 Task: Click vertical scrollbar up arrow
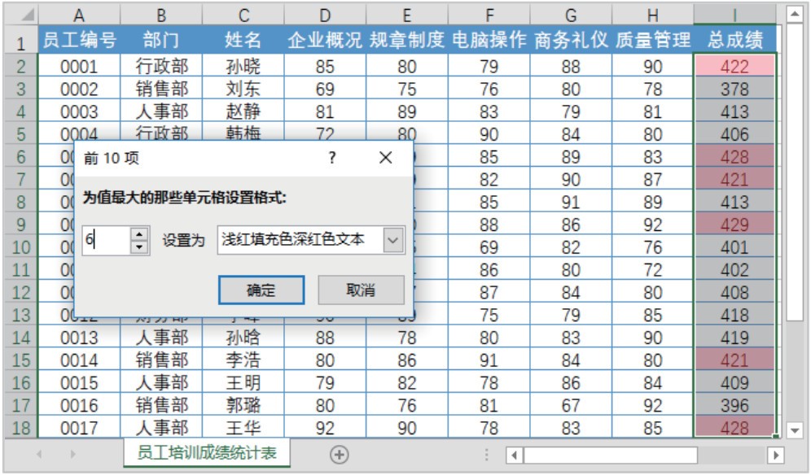(x=794, y=15)
